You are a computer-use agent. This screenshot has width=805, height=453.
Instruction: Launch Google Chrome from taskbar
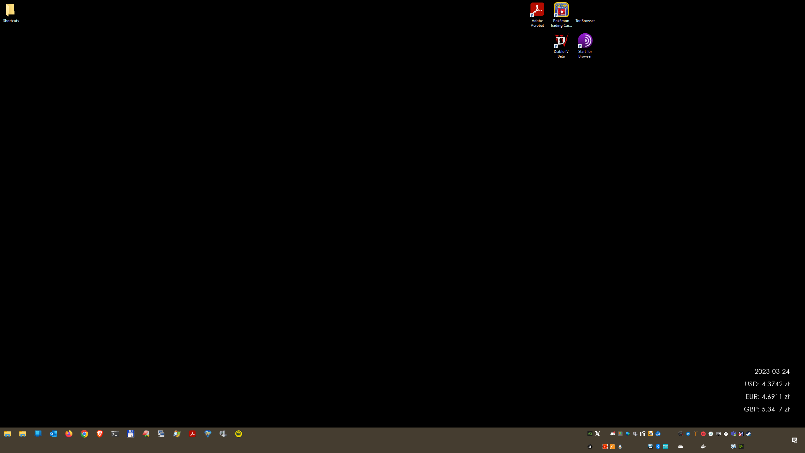[x=84, y=434]
